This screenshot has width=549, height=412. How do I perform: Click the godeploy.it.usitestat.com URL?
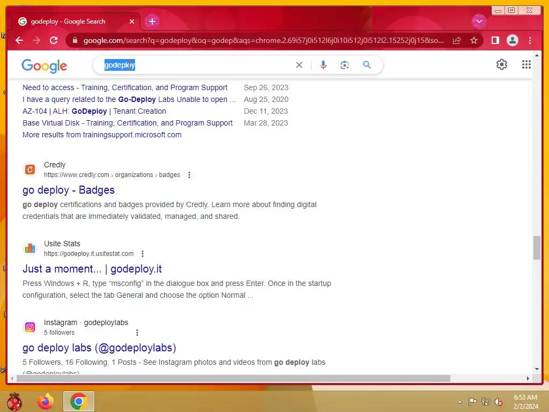pyautogui.click(x=88, y=254)
